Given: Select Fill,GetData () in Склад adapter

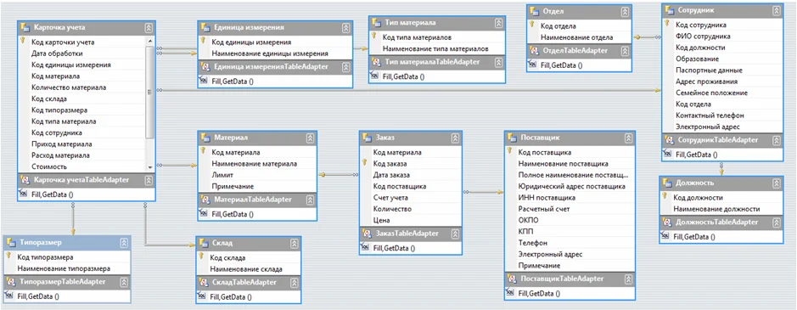Looking at the screenshot, I should pyautogui.click(x=231, y=296).
